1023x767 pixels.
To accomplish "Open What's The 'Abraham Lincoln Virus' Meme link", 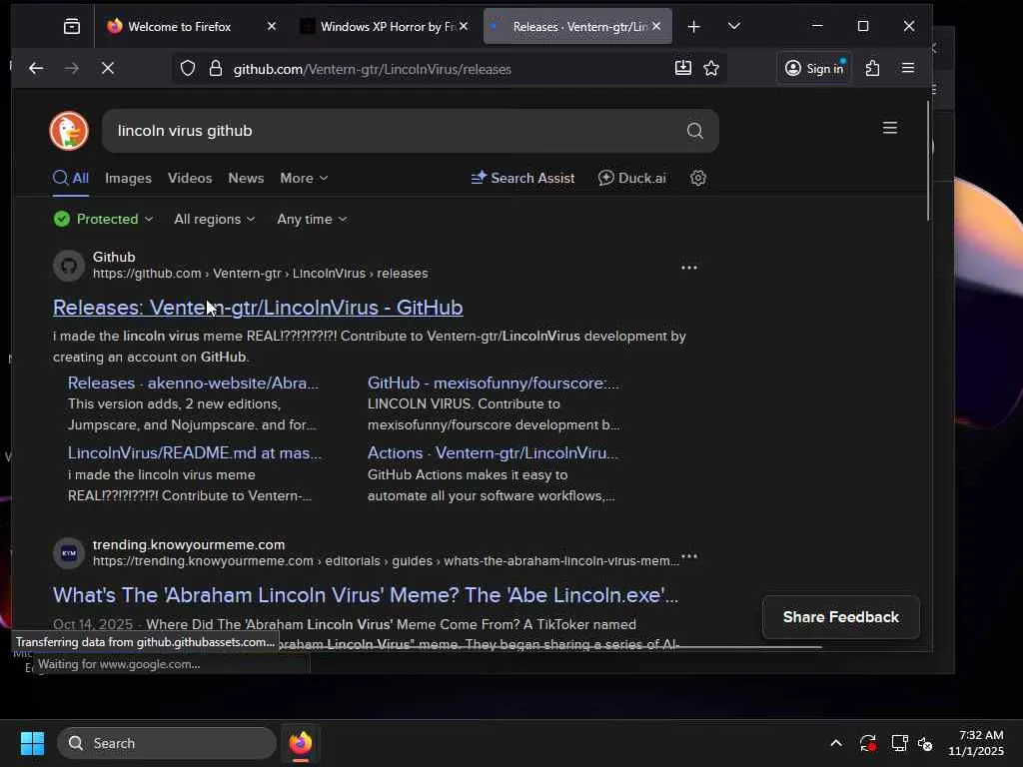I will (x=366, y=595).
